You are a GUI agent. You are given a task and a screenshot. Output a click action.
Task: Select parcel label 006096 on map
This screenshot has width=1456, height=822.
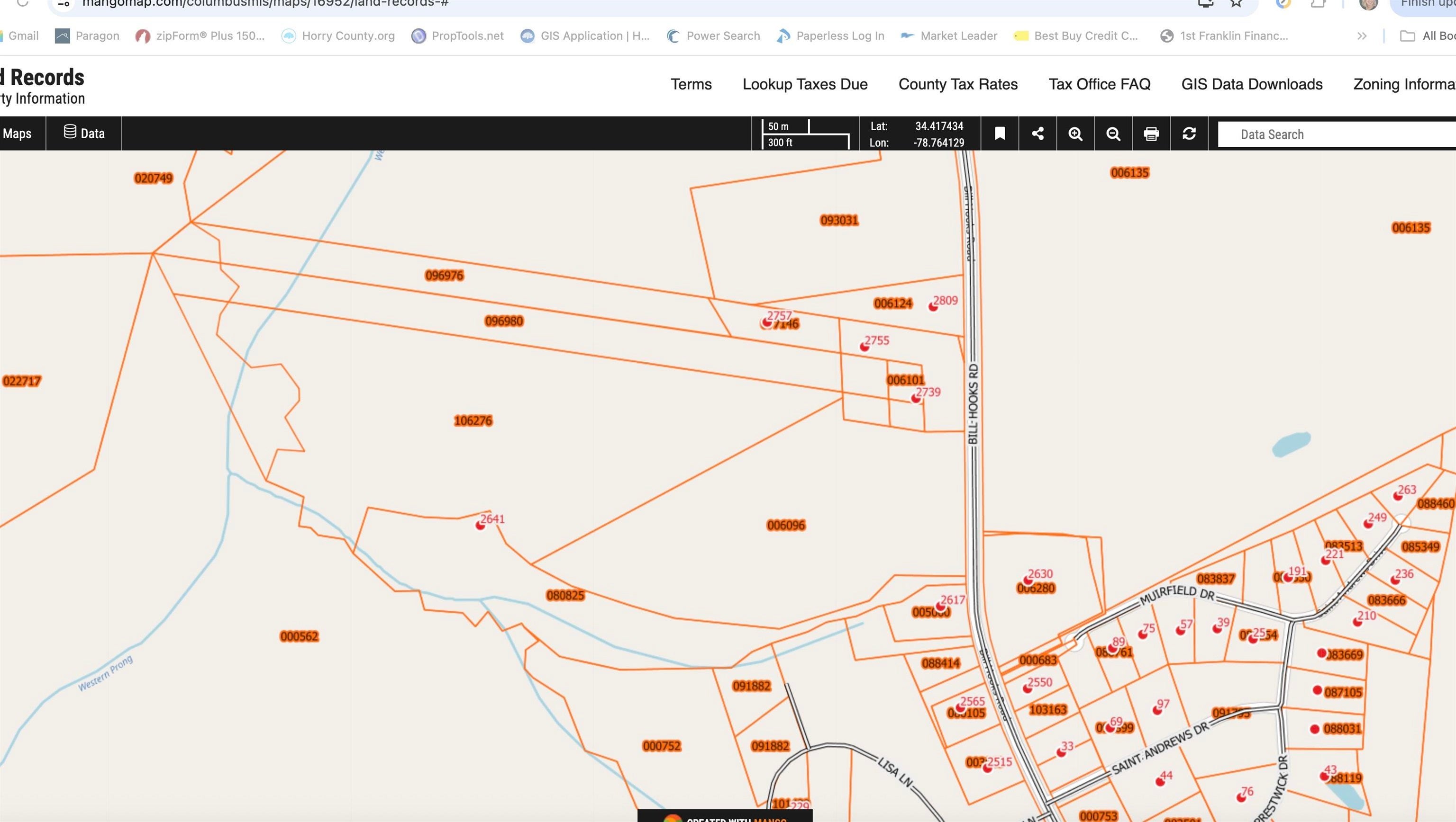(786, 525)
